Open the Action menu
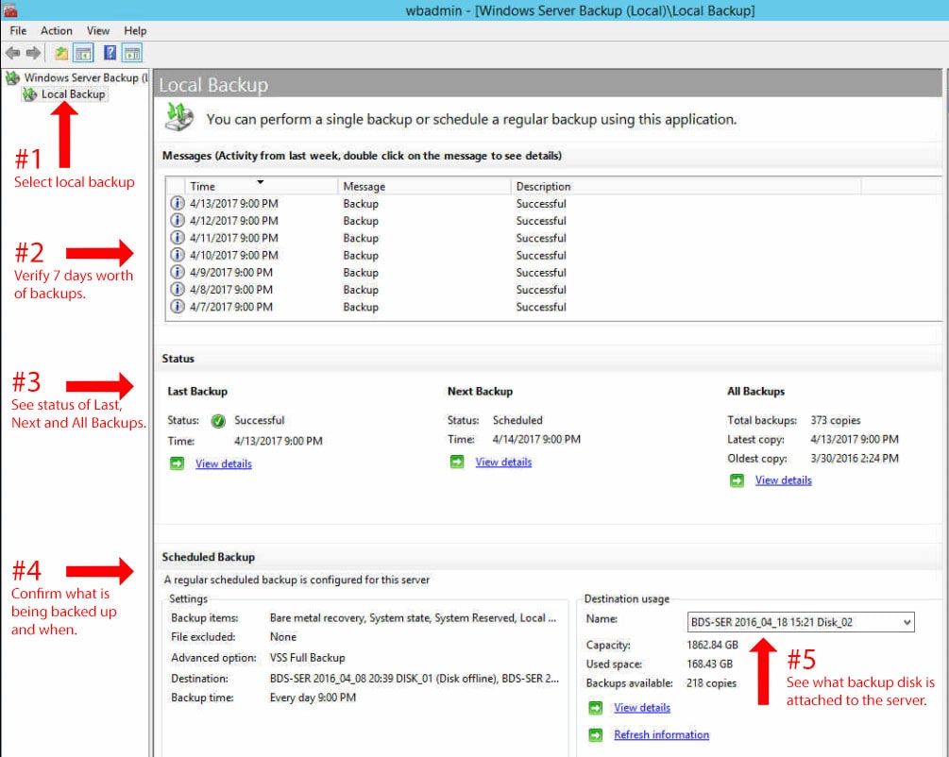The height and width of the screenshot is (757, 949). coord(57,31)
